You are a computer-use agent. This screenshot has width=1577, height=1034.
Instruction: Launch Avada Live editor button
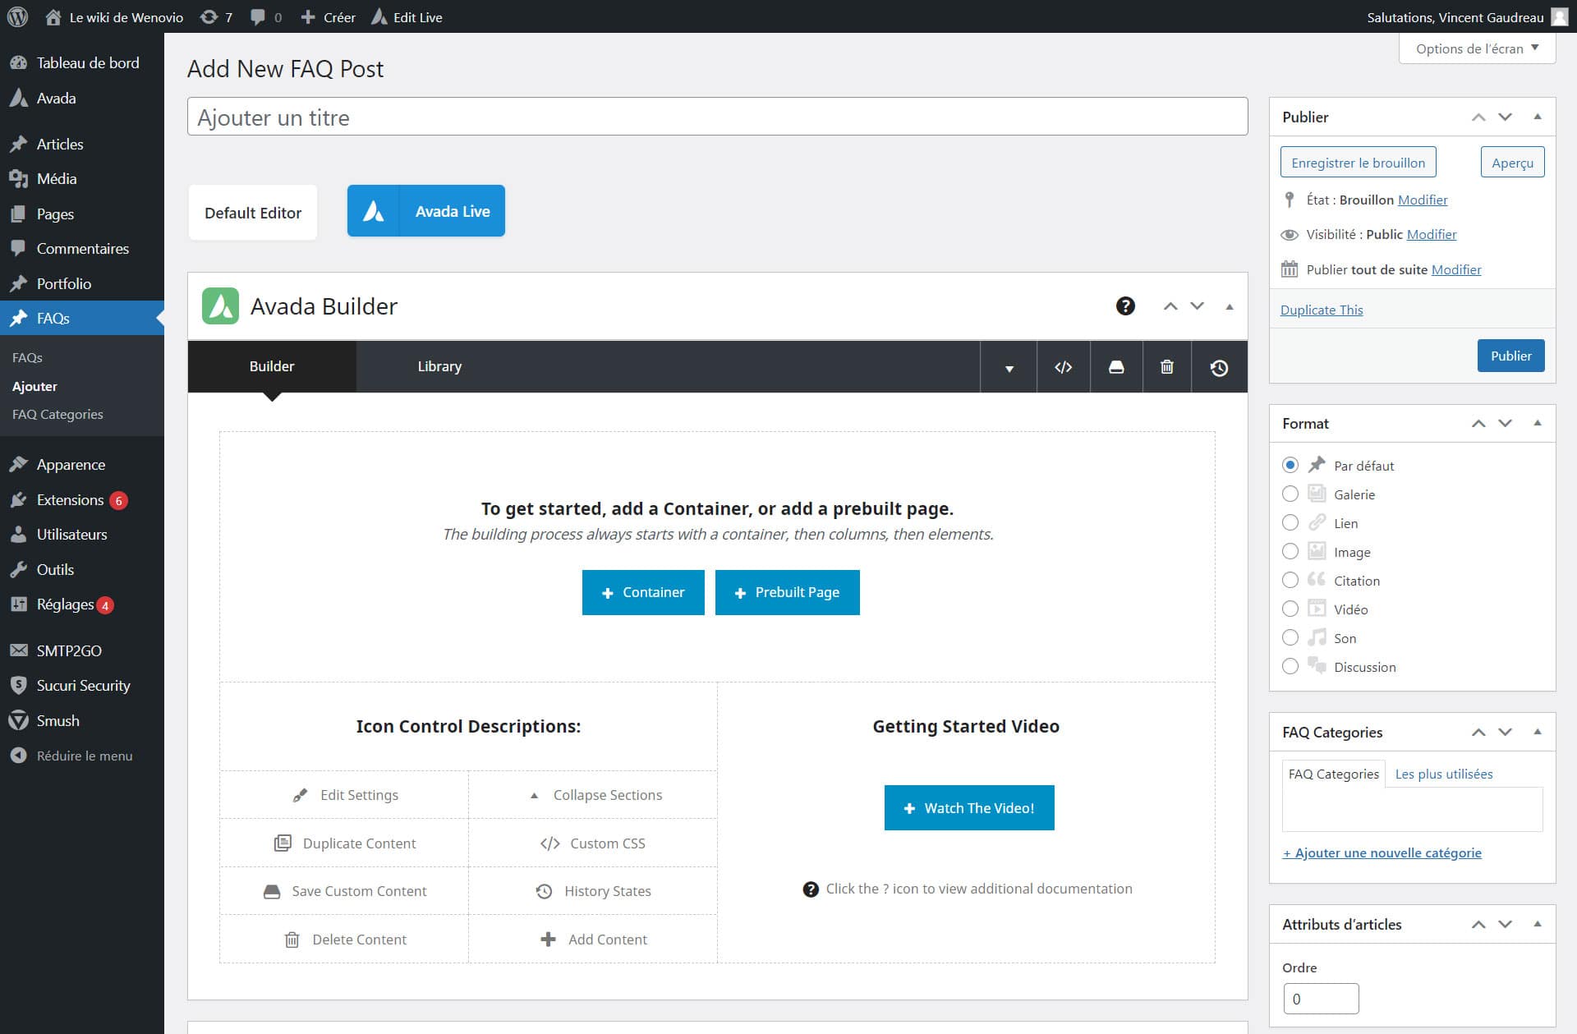pyautogui.click(x=426, y=211)
